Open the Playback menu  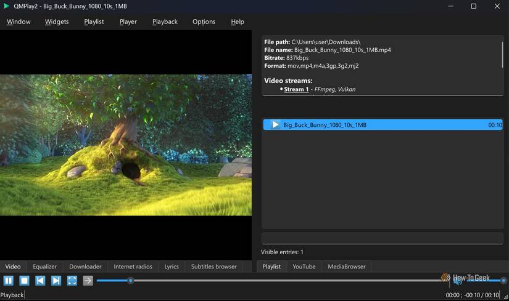[x=165, y=22]
